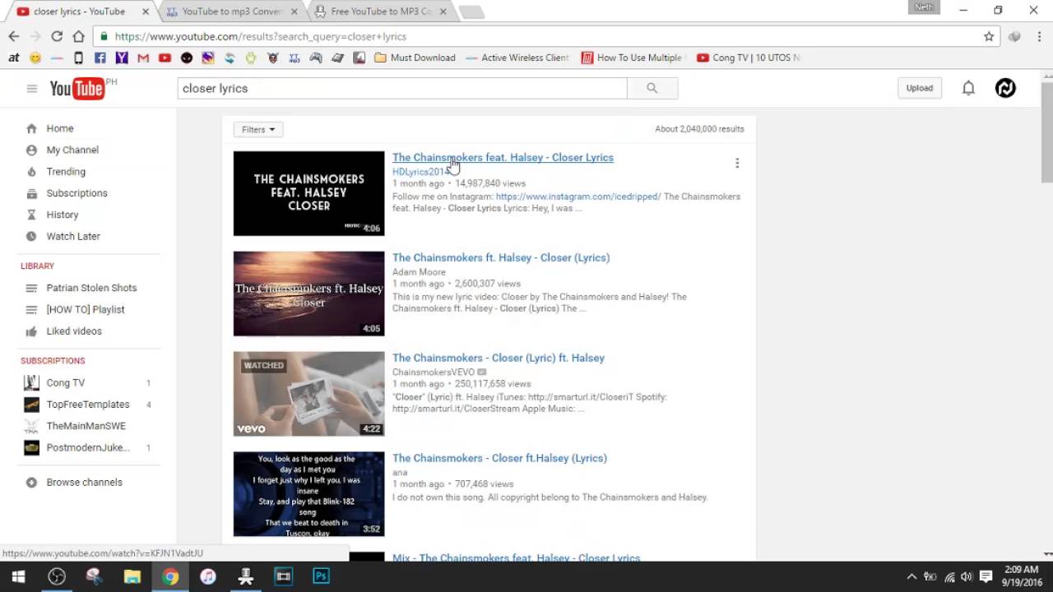Open OBS Studio from the taskbar
The height and width of the screenshot is (592, 1053).
click(57, 576)
